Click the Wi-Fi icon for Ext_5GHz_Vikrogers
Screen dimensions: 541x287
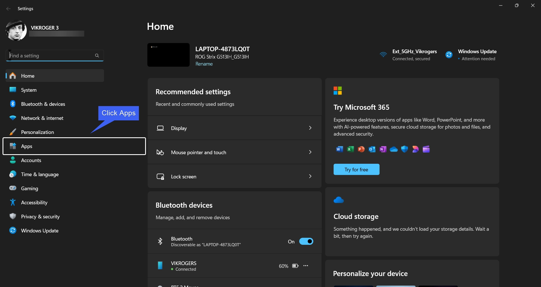coord(383,55)
